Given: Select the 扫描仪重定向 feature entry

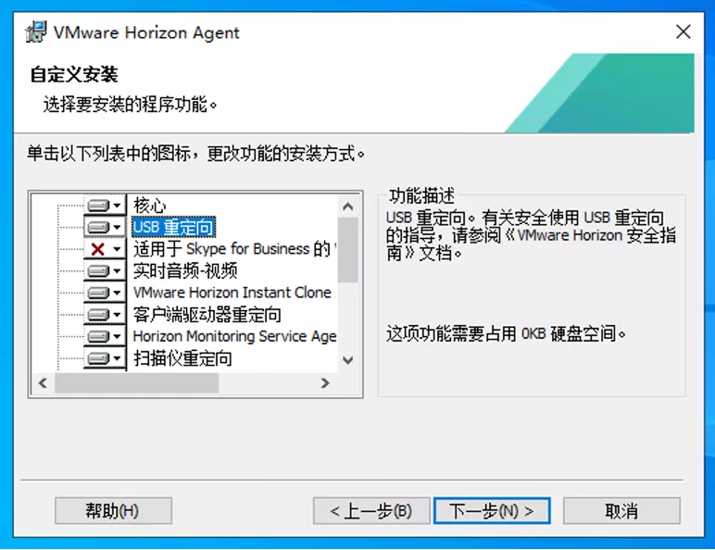Looking at the screenshot, I should 182,358.
